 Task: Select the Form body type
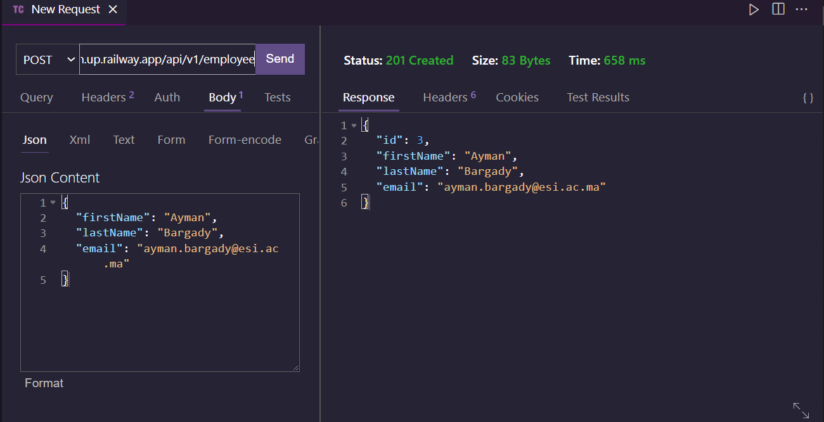171,139
